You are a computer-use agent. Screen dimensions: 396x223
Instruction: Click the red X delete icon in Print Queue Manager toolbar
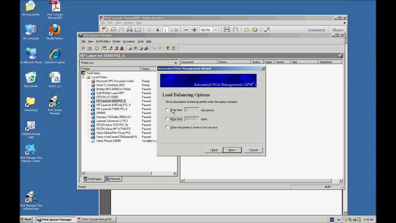[x=83, y=48]
